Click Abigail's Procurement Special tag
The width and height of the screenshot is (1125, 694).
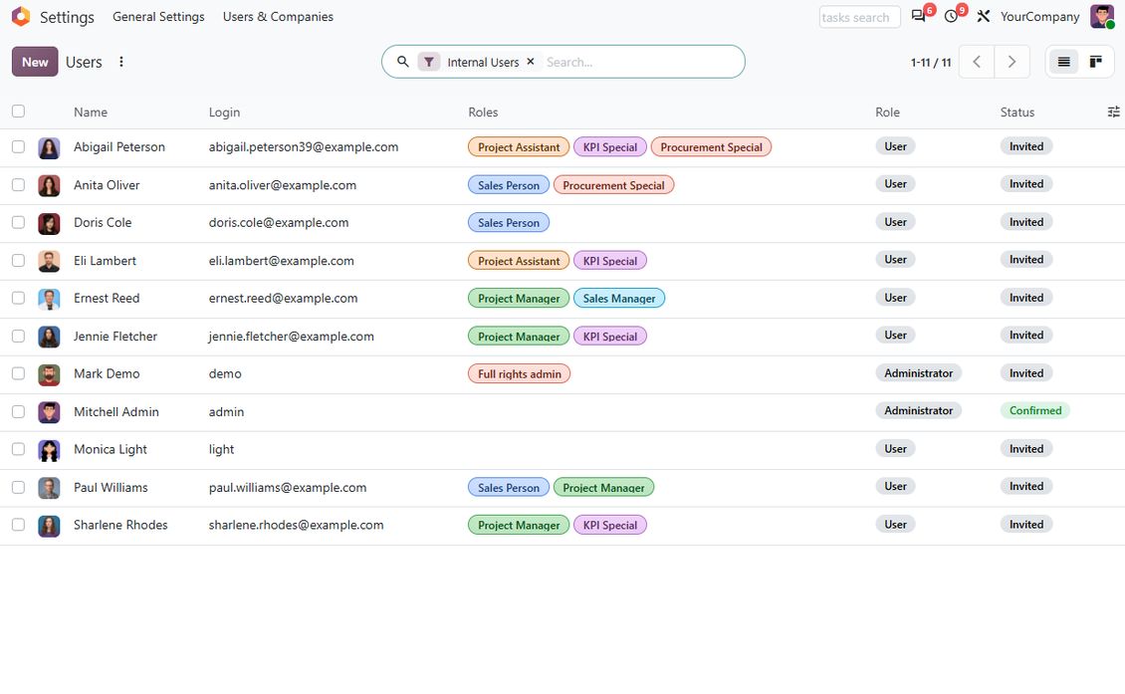tap(711, 147)
